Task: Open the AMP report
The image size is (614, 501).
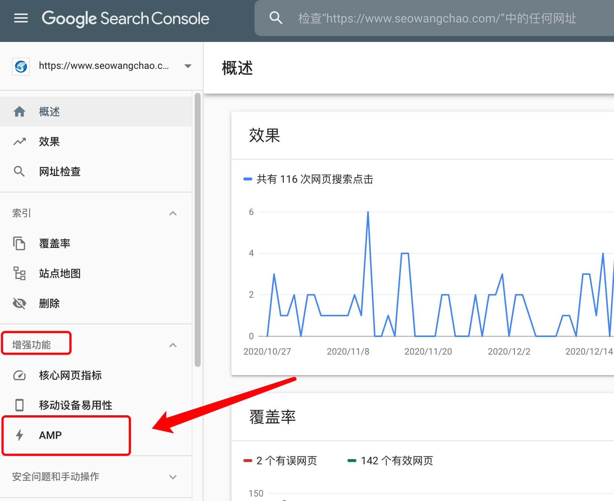Action: tap(50, 435)
